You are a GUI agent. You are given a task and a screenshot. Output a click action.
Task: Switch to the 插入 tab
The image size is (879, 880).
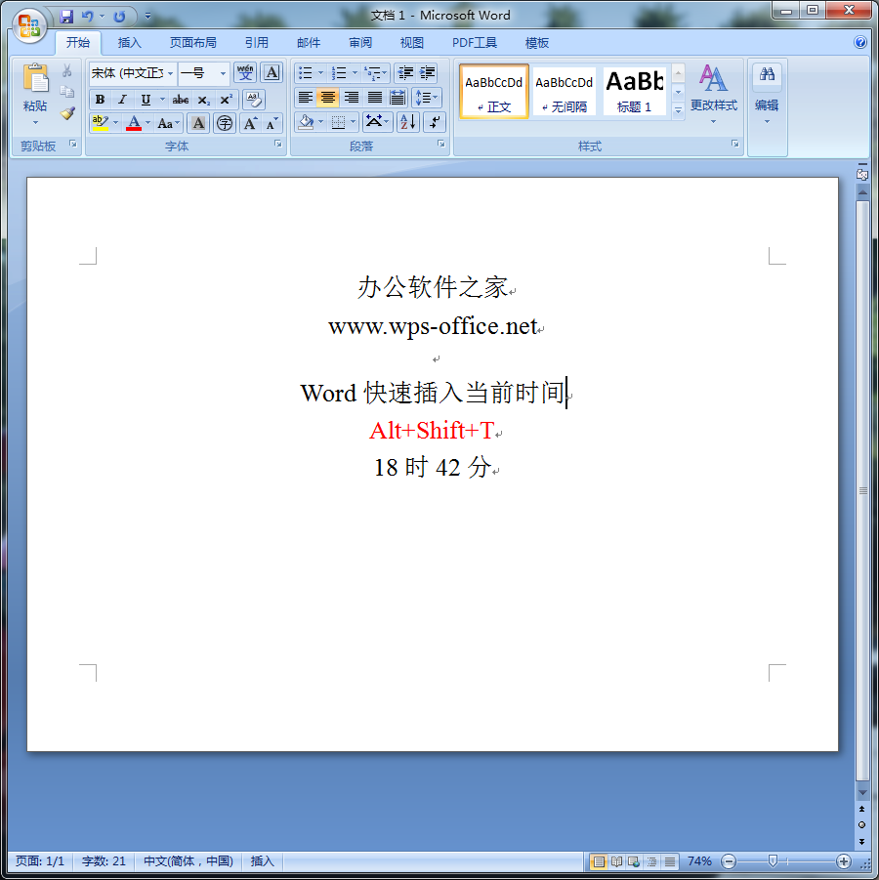[130, 43]
